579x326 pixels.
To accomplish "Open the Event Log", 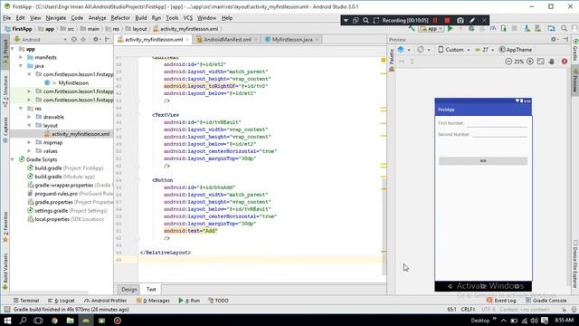I will point(501,301).
